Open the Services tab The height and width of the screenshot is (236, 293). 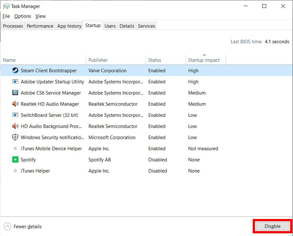point(146,26)
